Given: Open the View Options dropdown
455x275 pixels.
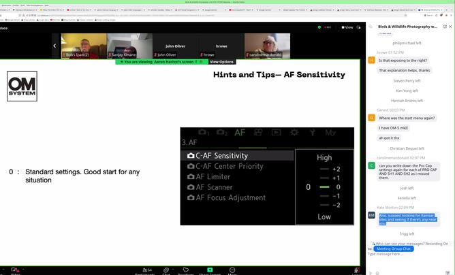Looking at the screenshot, I should 221,61.
